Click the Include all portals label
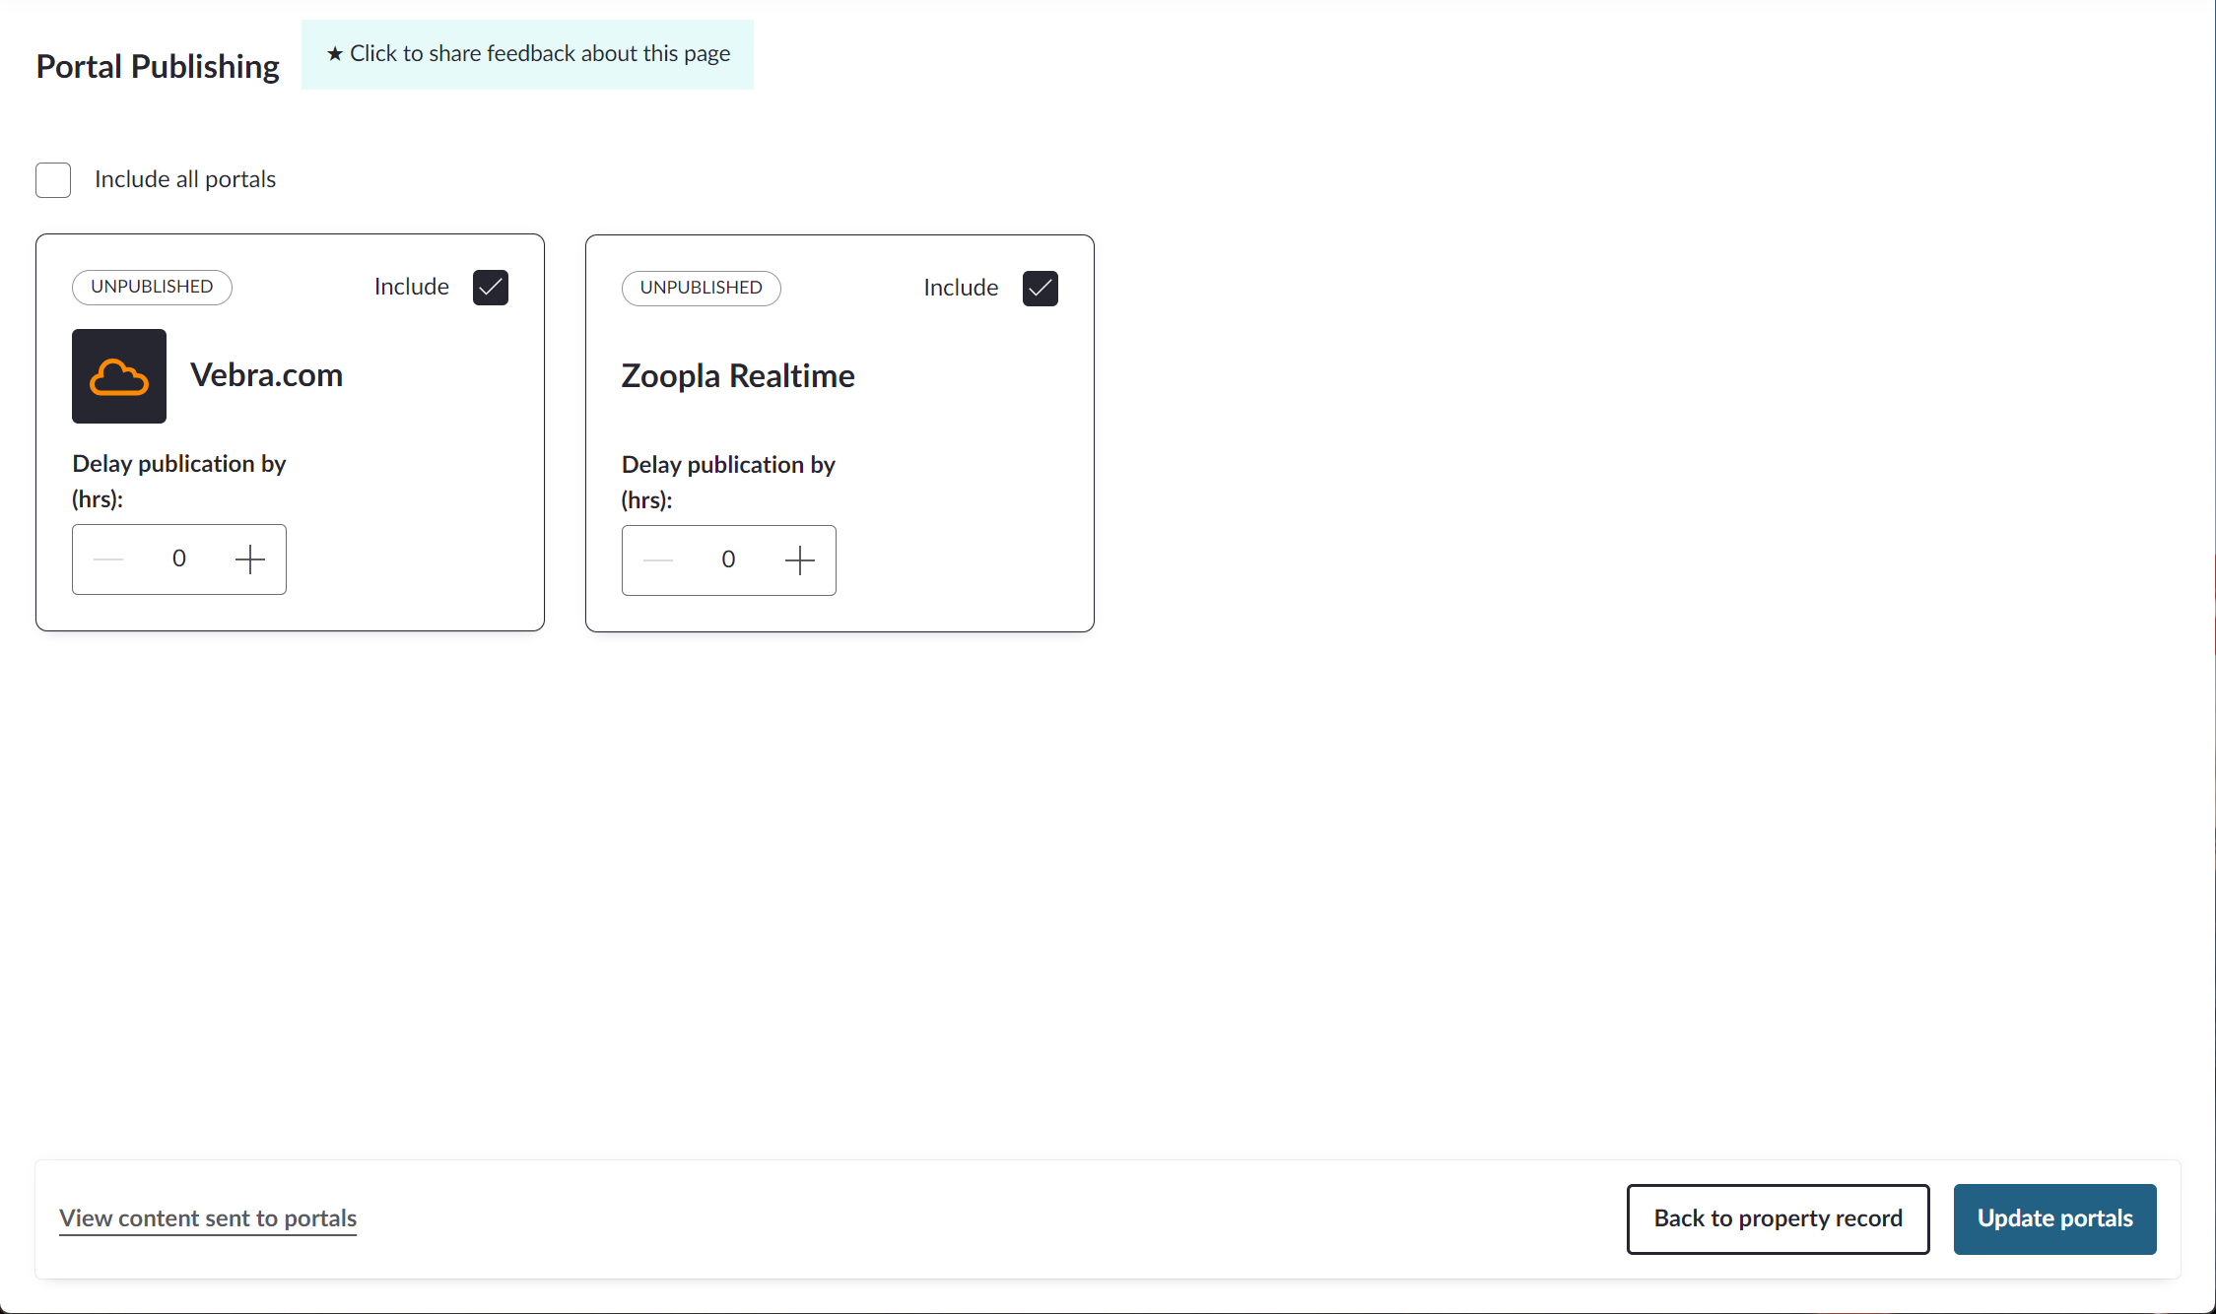Image resolution: width=2216 pixels, height=1314 pixels. pyautogui.click(x=185, y=179)
